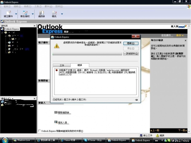Viewport: 191px width, 143px height.
Task: Click the yellow warning icon in dialog
Action: click(57, 46)
